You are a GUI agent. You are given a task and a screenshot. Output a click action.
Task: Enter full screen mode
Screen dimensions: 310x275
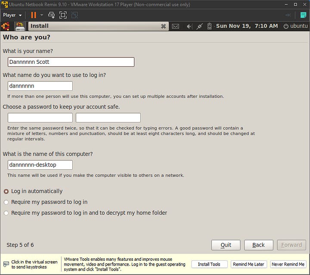(x=63, y=15)
